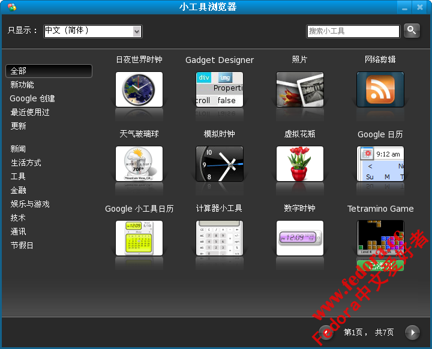The image size is (432, 349).
Task: Click the 数字时钟 digital clock icon
Action: point(300,238)
